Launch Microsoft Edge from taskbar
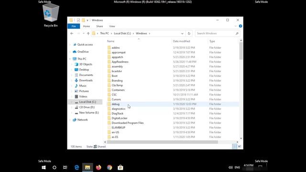The image size is (306, 172). (x=76, y=167)
